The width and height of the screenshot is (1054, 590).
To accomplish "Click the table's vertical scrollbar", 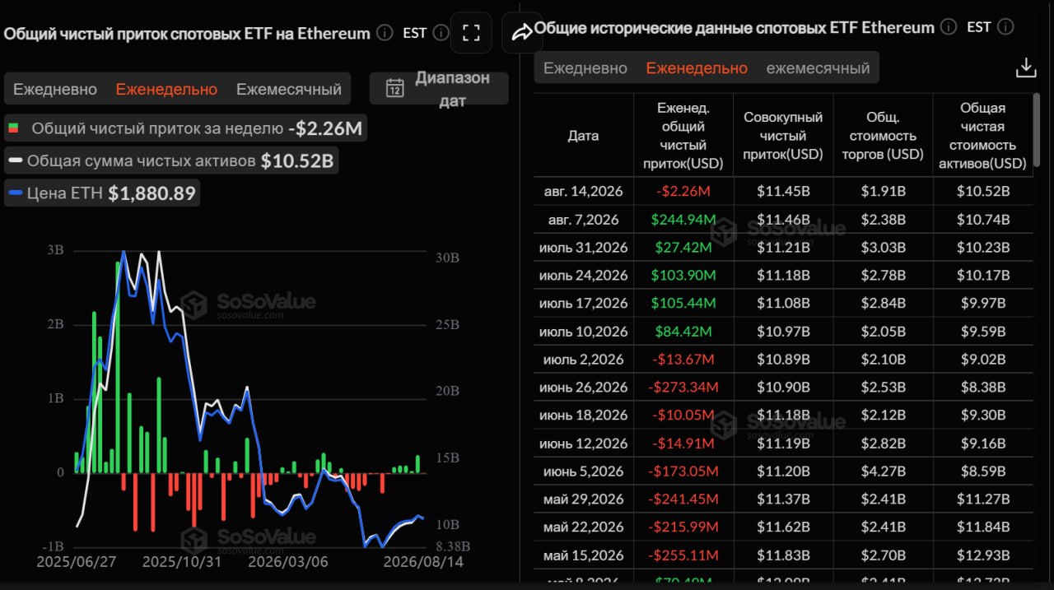I will coord(1035,132).
